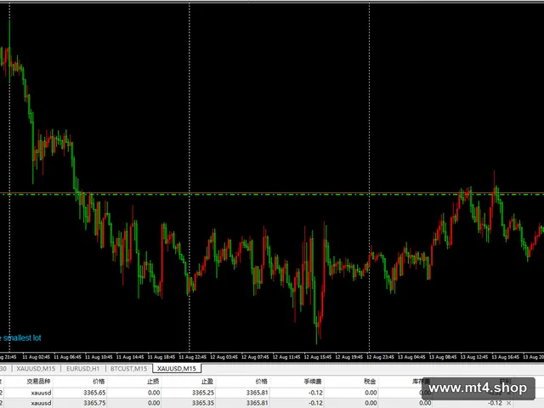Image resolution: width=544 pixels, height=408 pixels.
Task: Switch to the BTCUST,M15 chart tab
Action: (128, 368)
